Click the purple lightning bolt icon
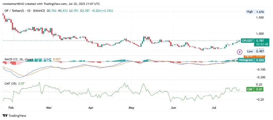273x120 pixels. 240,52
